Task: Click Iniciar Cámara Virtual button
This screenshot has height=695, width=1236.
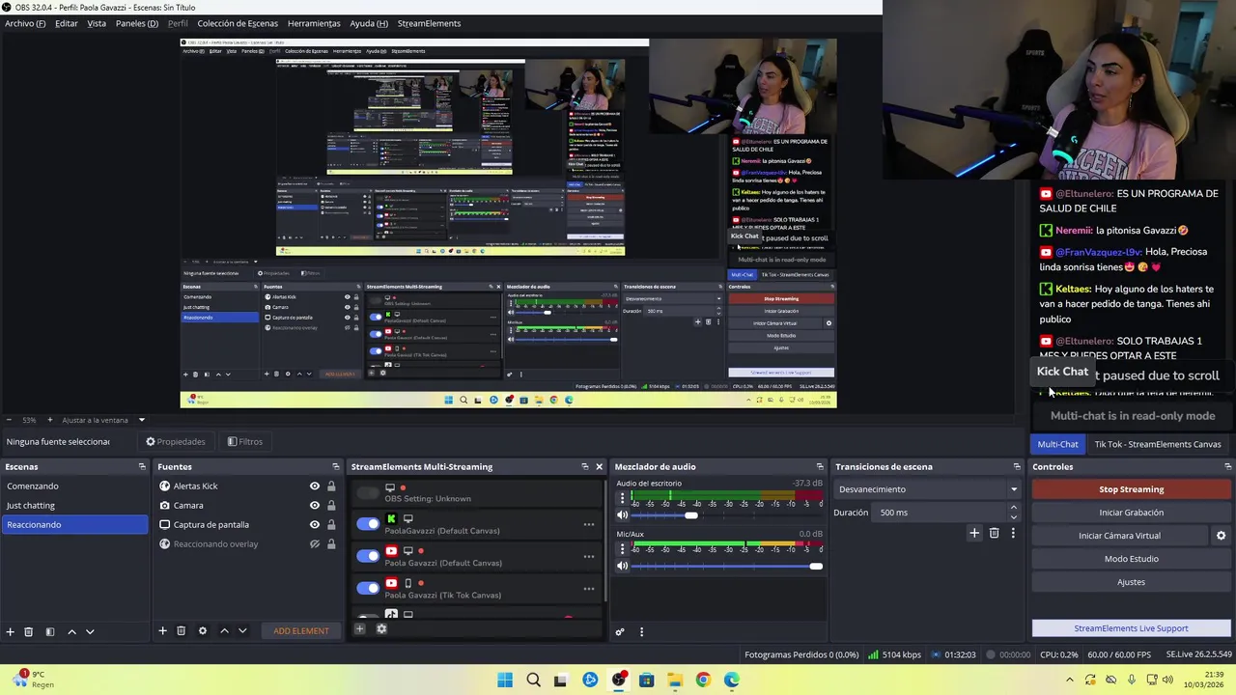Action: [1120, 536]
